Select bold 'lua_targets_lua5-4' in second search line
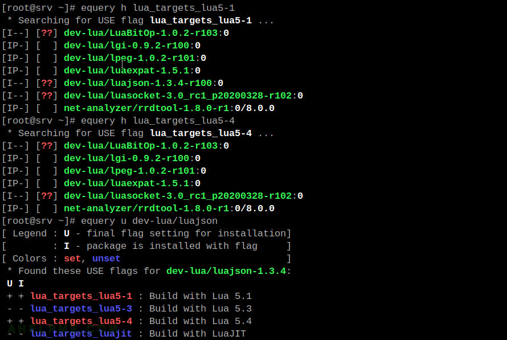Image resolution: width=507 pixels, height=340 pixels. click(201, 133)
